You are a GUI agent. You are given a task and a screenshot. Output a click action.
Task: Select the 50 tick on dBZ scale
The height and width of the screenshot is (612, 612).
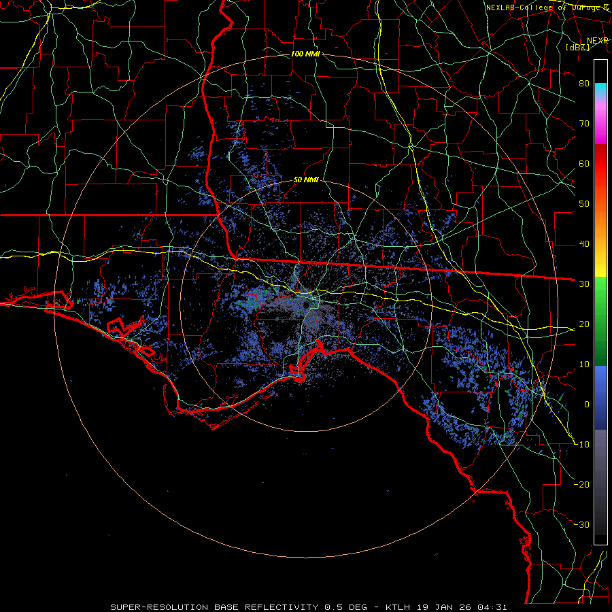(584, 204)
